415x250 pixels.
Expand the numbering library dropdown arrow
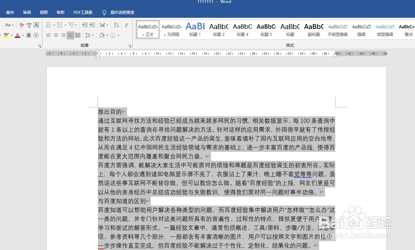pyautogui.click(x=65, y=25)
